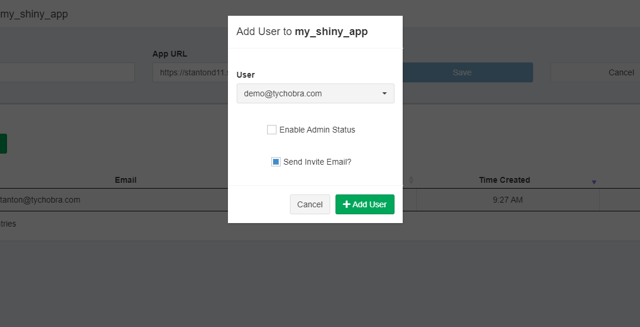
Task: Click the input field left of App URL
Action: [67, 72]
